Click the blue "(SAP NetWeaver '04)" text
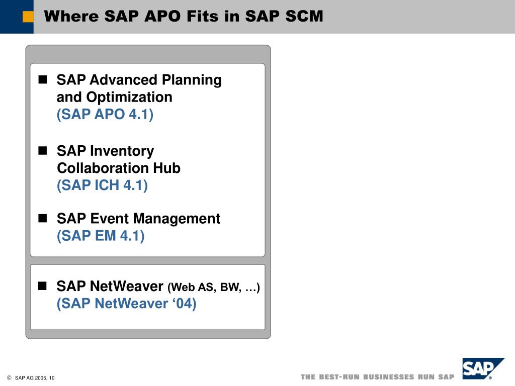 (126, 303)
